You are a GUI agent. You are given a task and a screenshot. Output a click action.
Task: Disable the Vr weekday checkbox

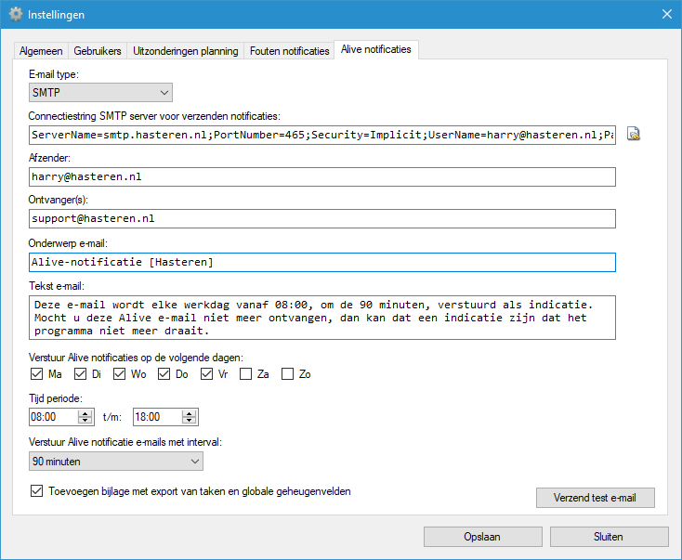(207, 374)
